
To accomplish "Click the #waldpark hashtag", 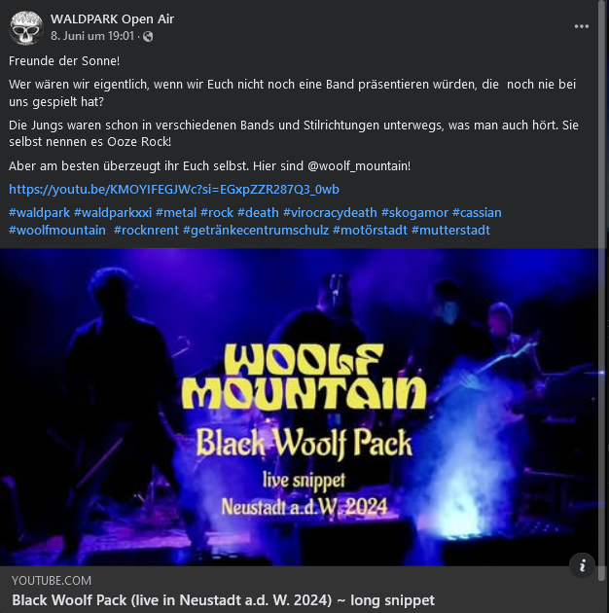I will (39, 213).
